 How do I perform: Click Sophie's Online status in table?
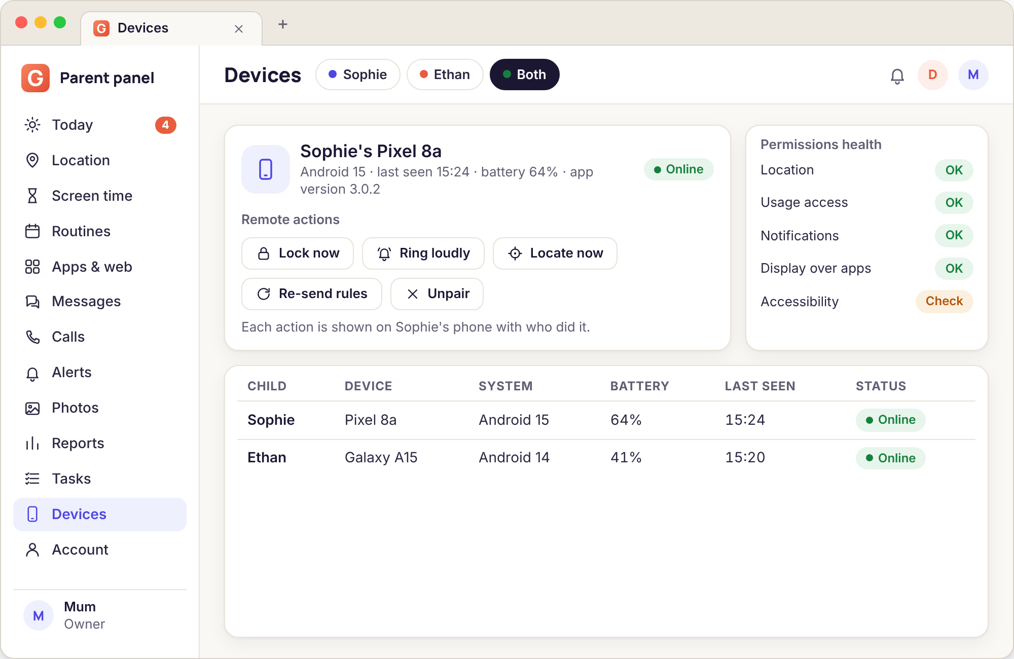pyautogui.click(x=891, y=420)
